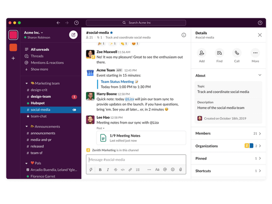
Task: Open the Team Status Meeting link
Action: [x=117, y=81]
